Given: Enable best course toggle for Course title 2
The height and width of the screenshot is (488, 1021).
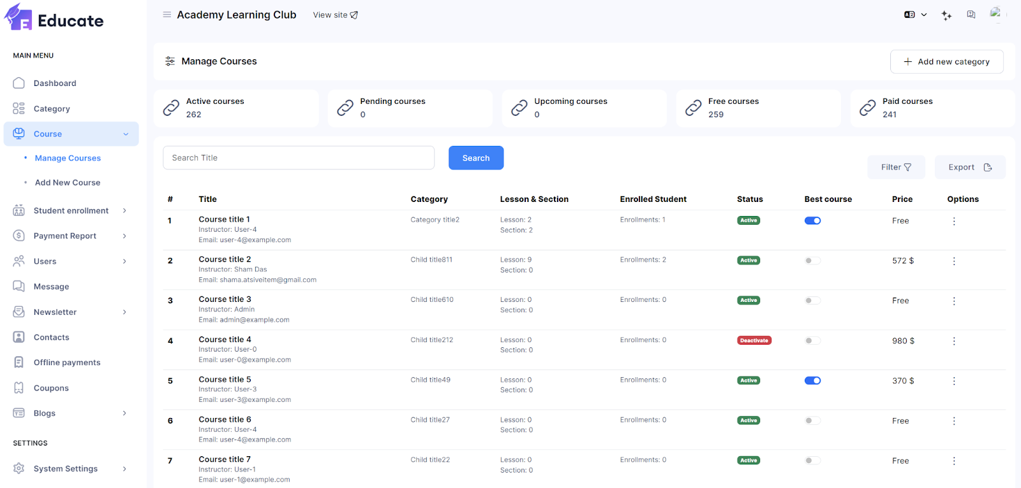Looking at the screenshot, I should pyautogui.click(x=812, y=261).
